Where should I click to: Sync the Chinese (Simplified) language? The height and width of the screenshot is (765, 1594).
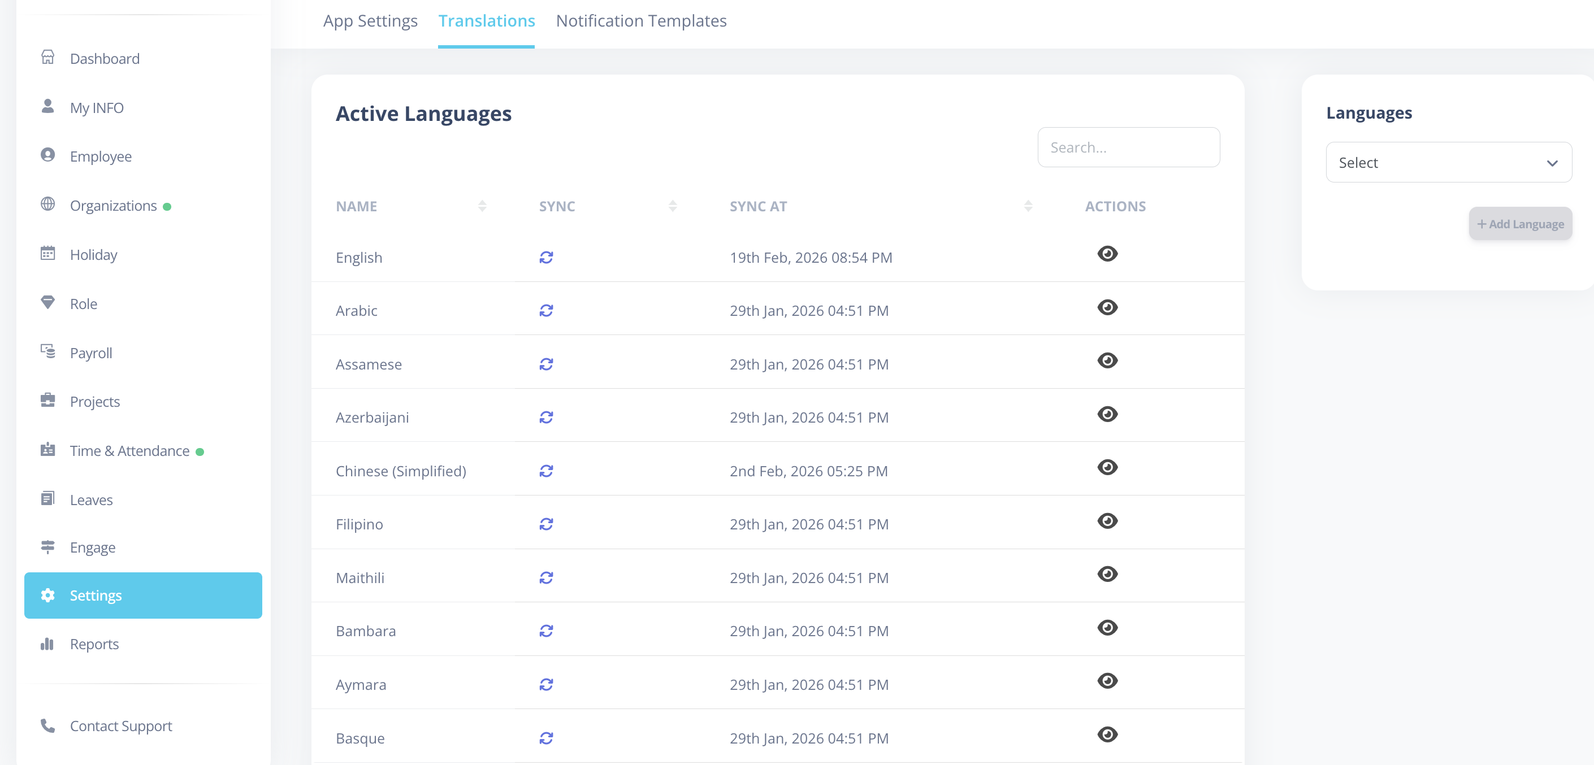(x=546, y=471)
